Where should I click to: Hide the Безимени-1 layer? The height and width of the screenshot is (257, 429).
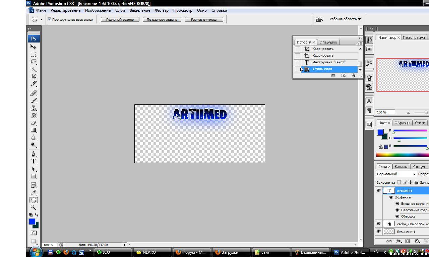pyautogui.click(x=378, y=231)
